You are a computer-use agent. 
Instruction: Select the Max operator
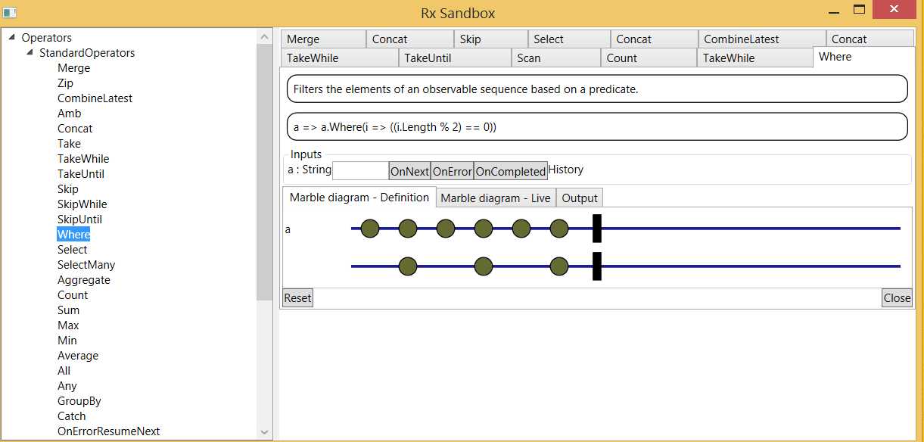68,325
